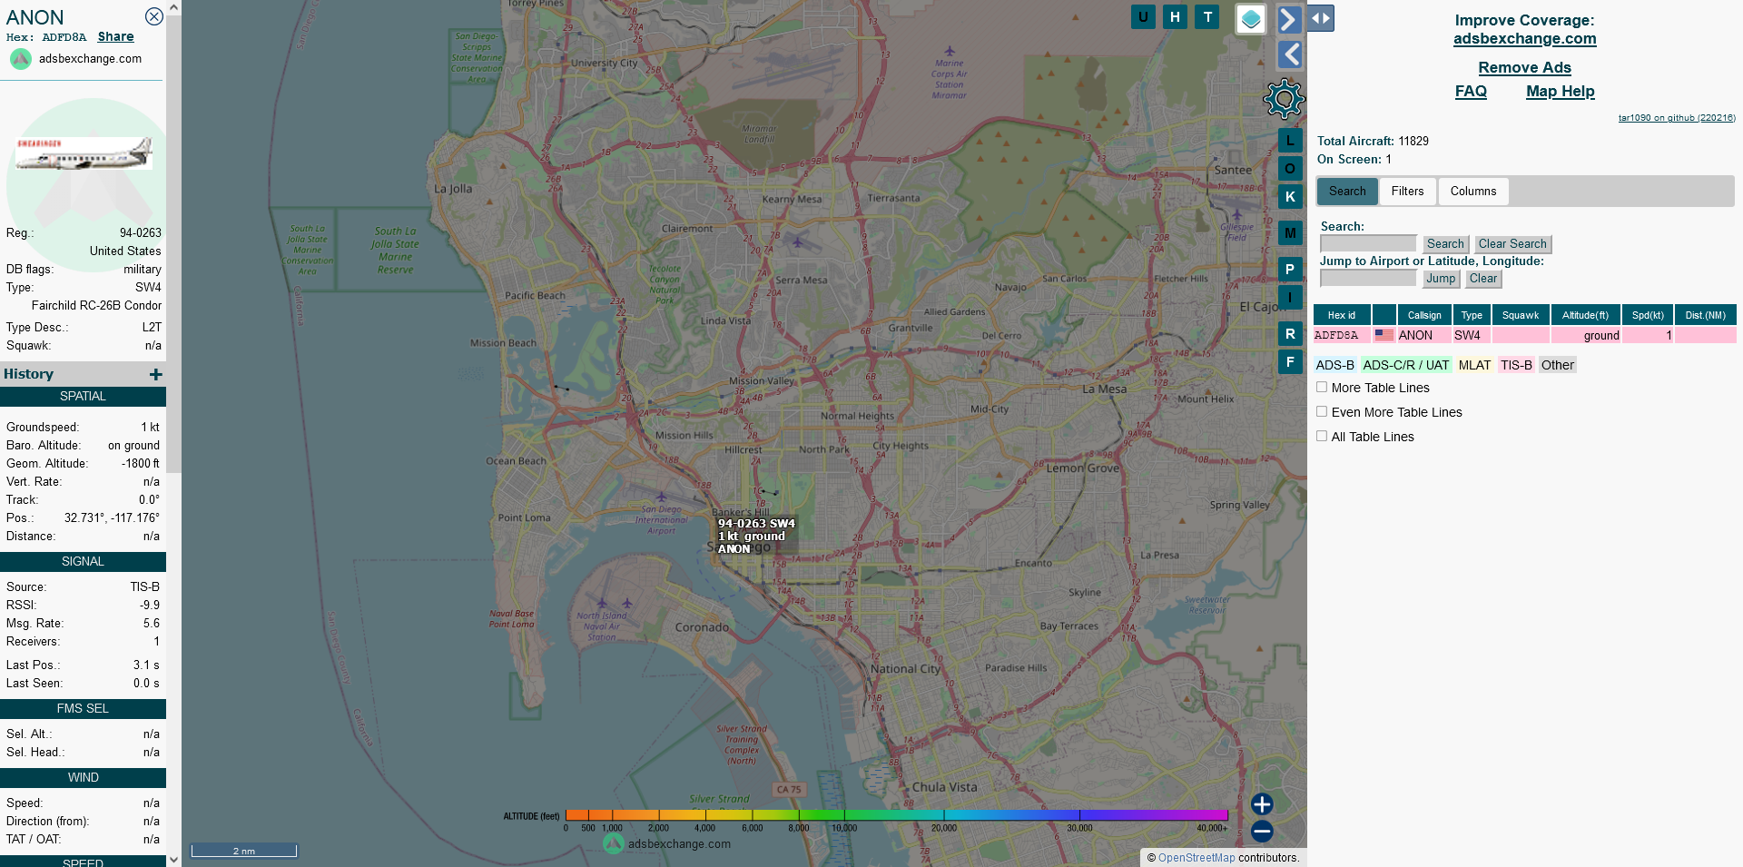Toggle the O map button
Screen dimensions: 1743x867
point(1290,168)
